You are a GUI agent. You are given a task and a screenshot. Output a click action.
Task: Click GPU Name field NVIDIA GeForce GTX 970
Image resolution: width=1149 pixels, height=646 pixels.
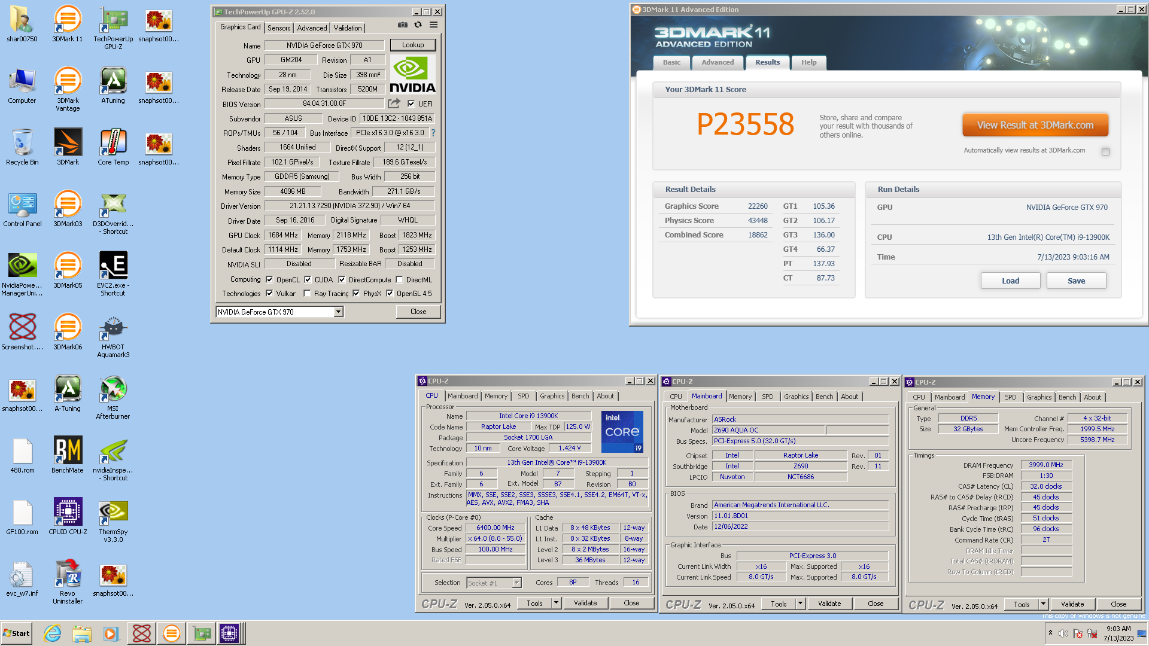pos(324,45)
